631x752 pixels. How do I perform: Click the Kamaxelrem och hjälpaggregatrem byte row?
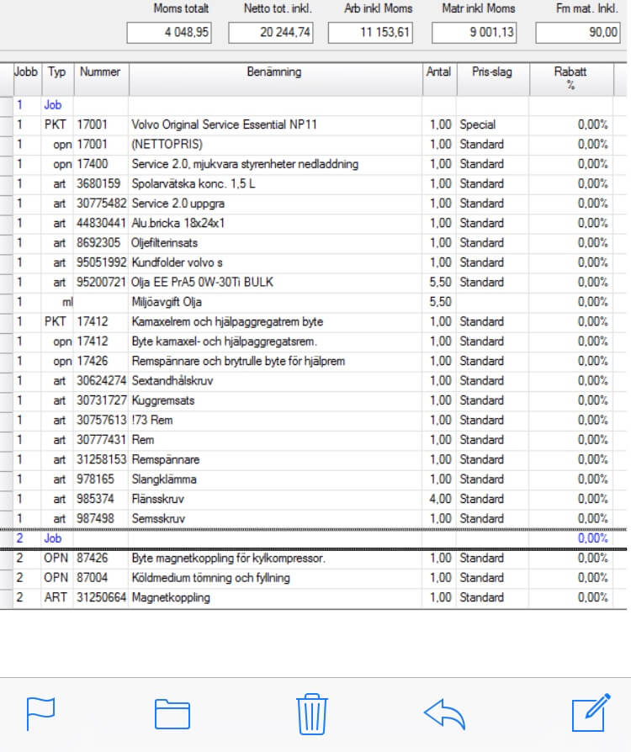point(227,322)
